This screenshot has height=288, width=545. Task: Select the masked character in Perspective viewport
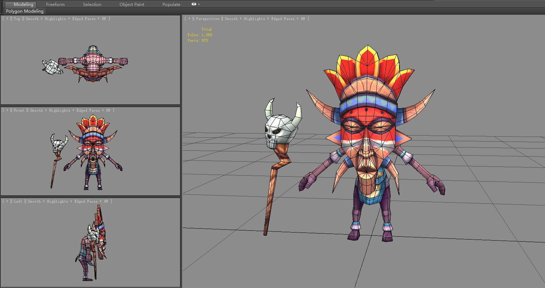pos(368,140)
